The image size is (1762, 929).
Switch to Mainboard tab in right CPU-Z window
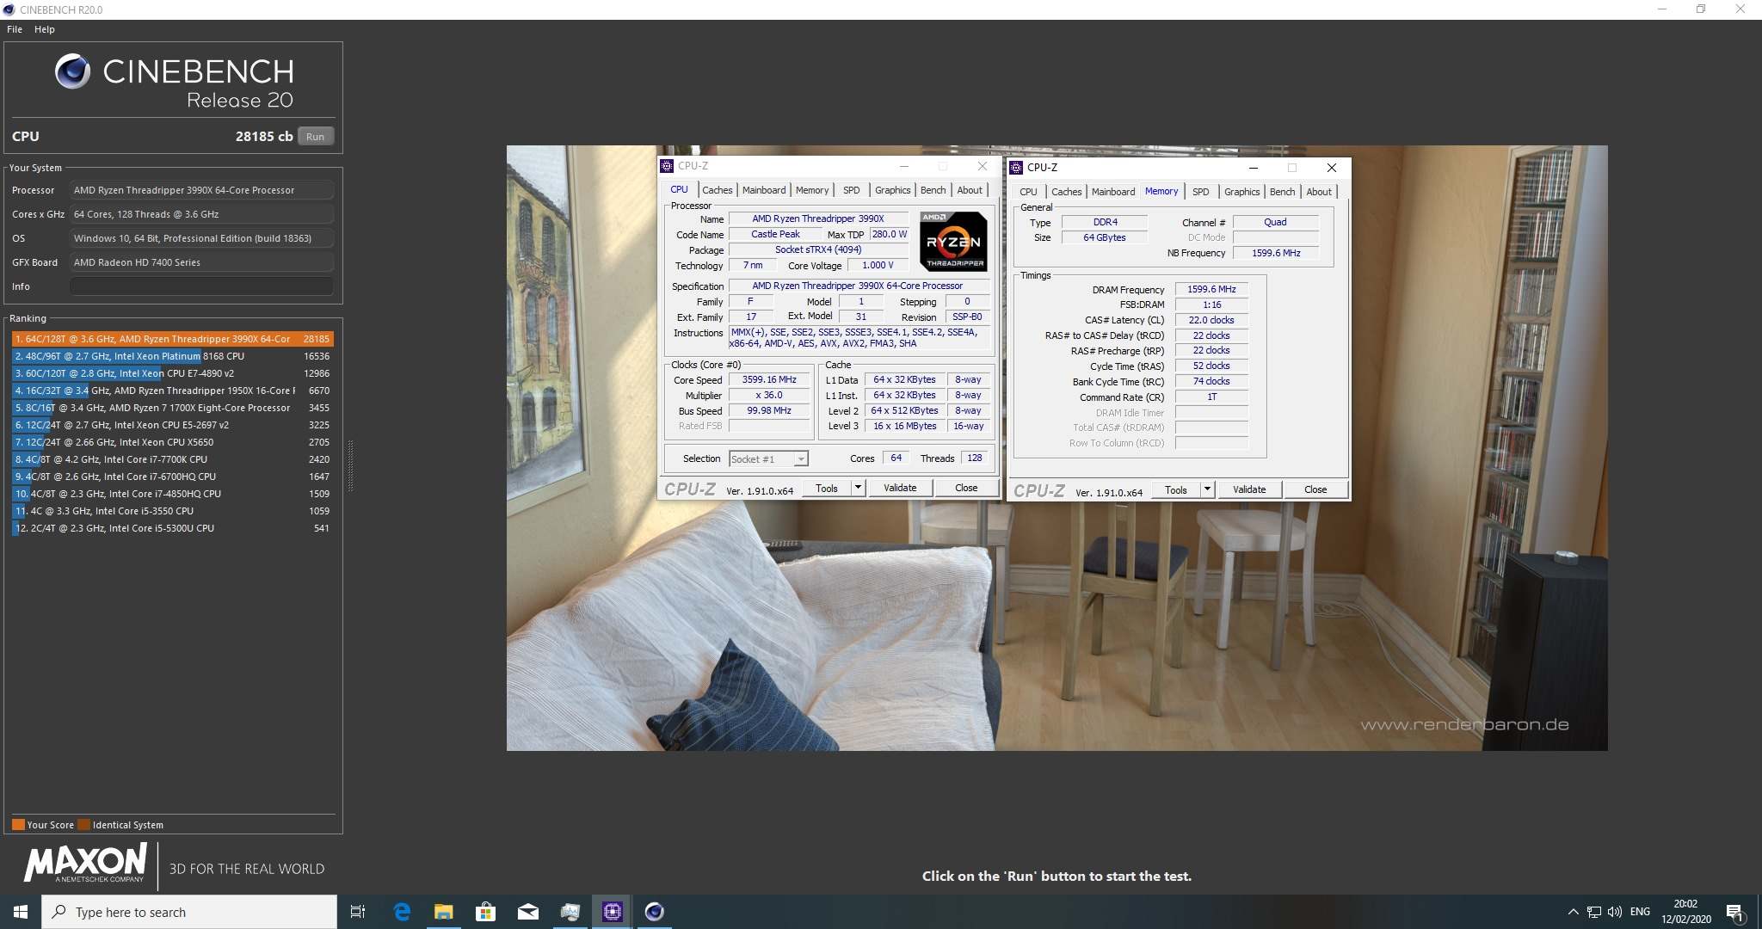(1113, 192)
